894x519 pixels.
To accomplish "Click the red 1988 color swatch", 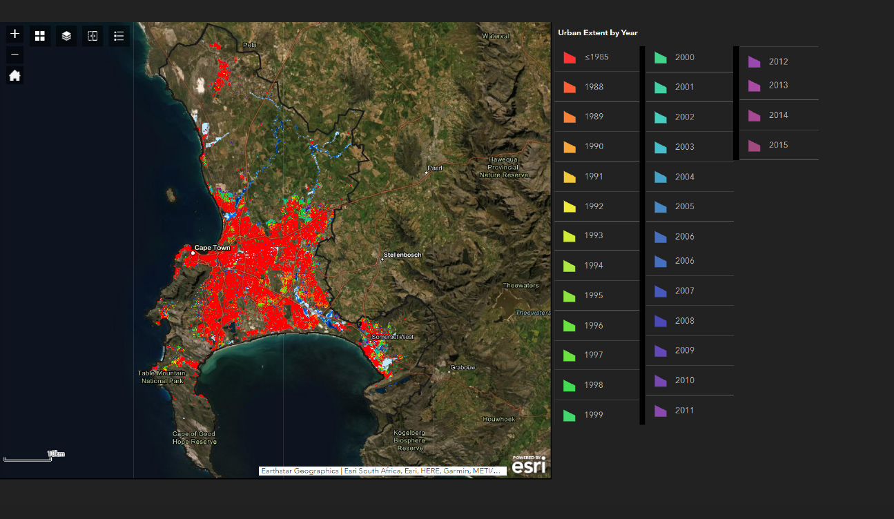I will [569, 87].
